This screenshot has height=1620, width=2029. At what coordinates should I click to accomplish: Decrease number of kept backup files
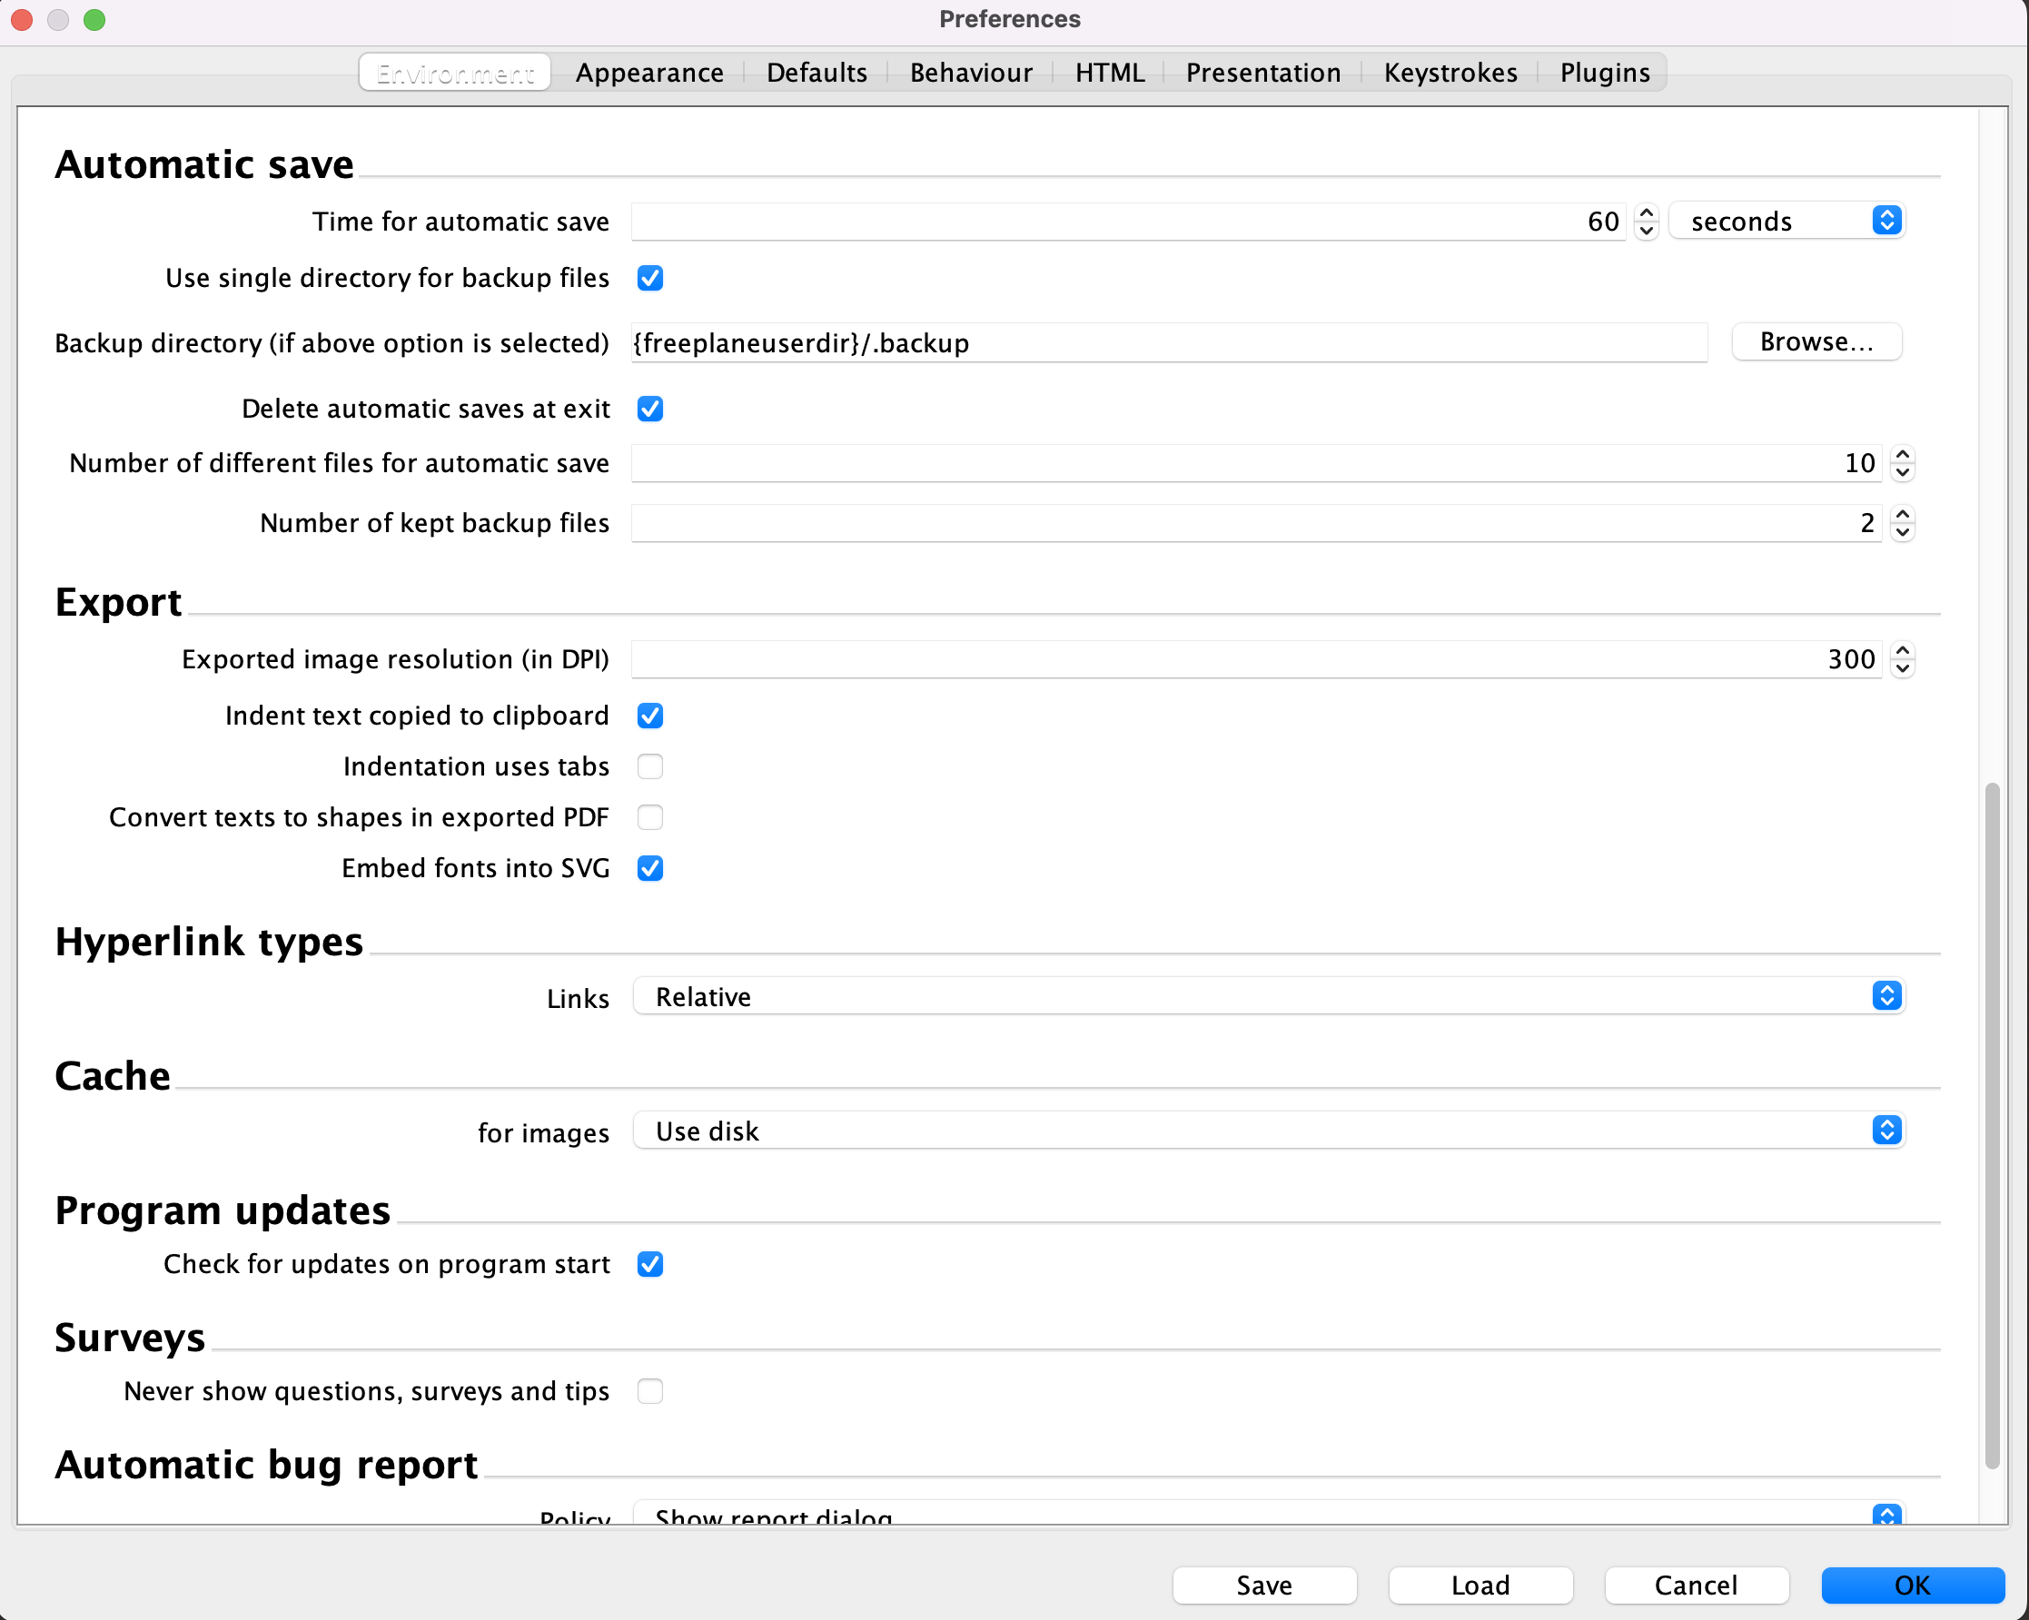point(1903,533)
